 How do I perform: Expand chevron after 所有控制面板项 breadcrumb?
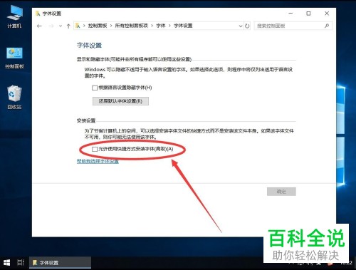pos(152,26)
